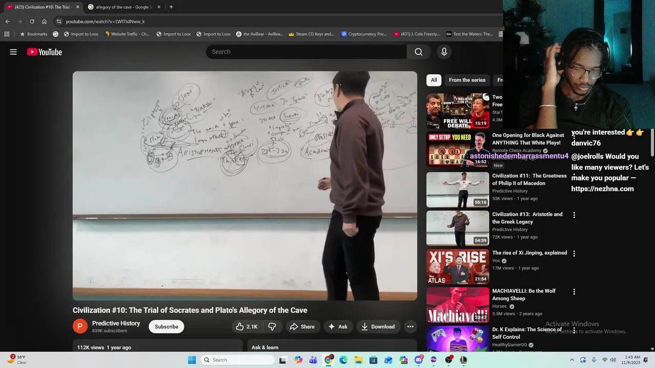Open the weather widget showing 58°F

(x=17, y=360)
